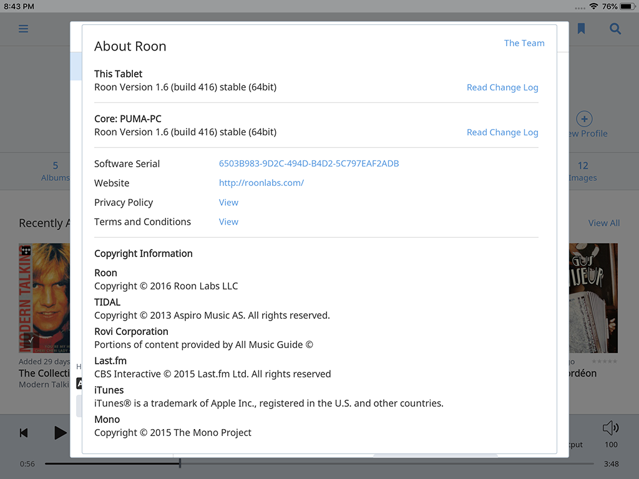The height and width of the screenshot is (479, 639).
Task: Read Change Log for This Tablet
Action: coord(502,87)
